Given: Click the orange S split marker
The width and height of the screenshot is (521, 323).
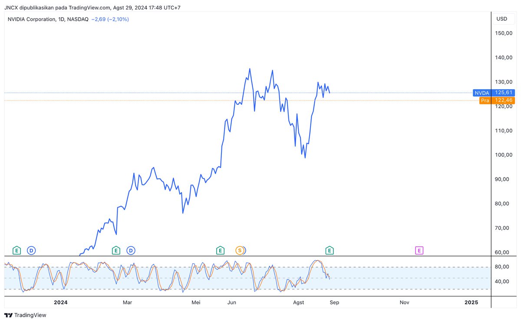Looking at the screenshot, I should pyautogui.click(x=239, y=250).
